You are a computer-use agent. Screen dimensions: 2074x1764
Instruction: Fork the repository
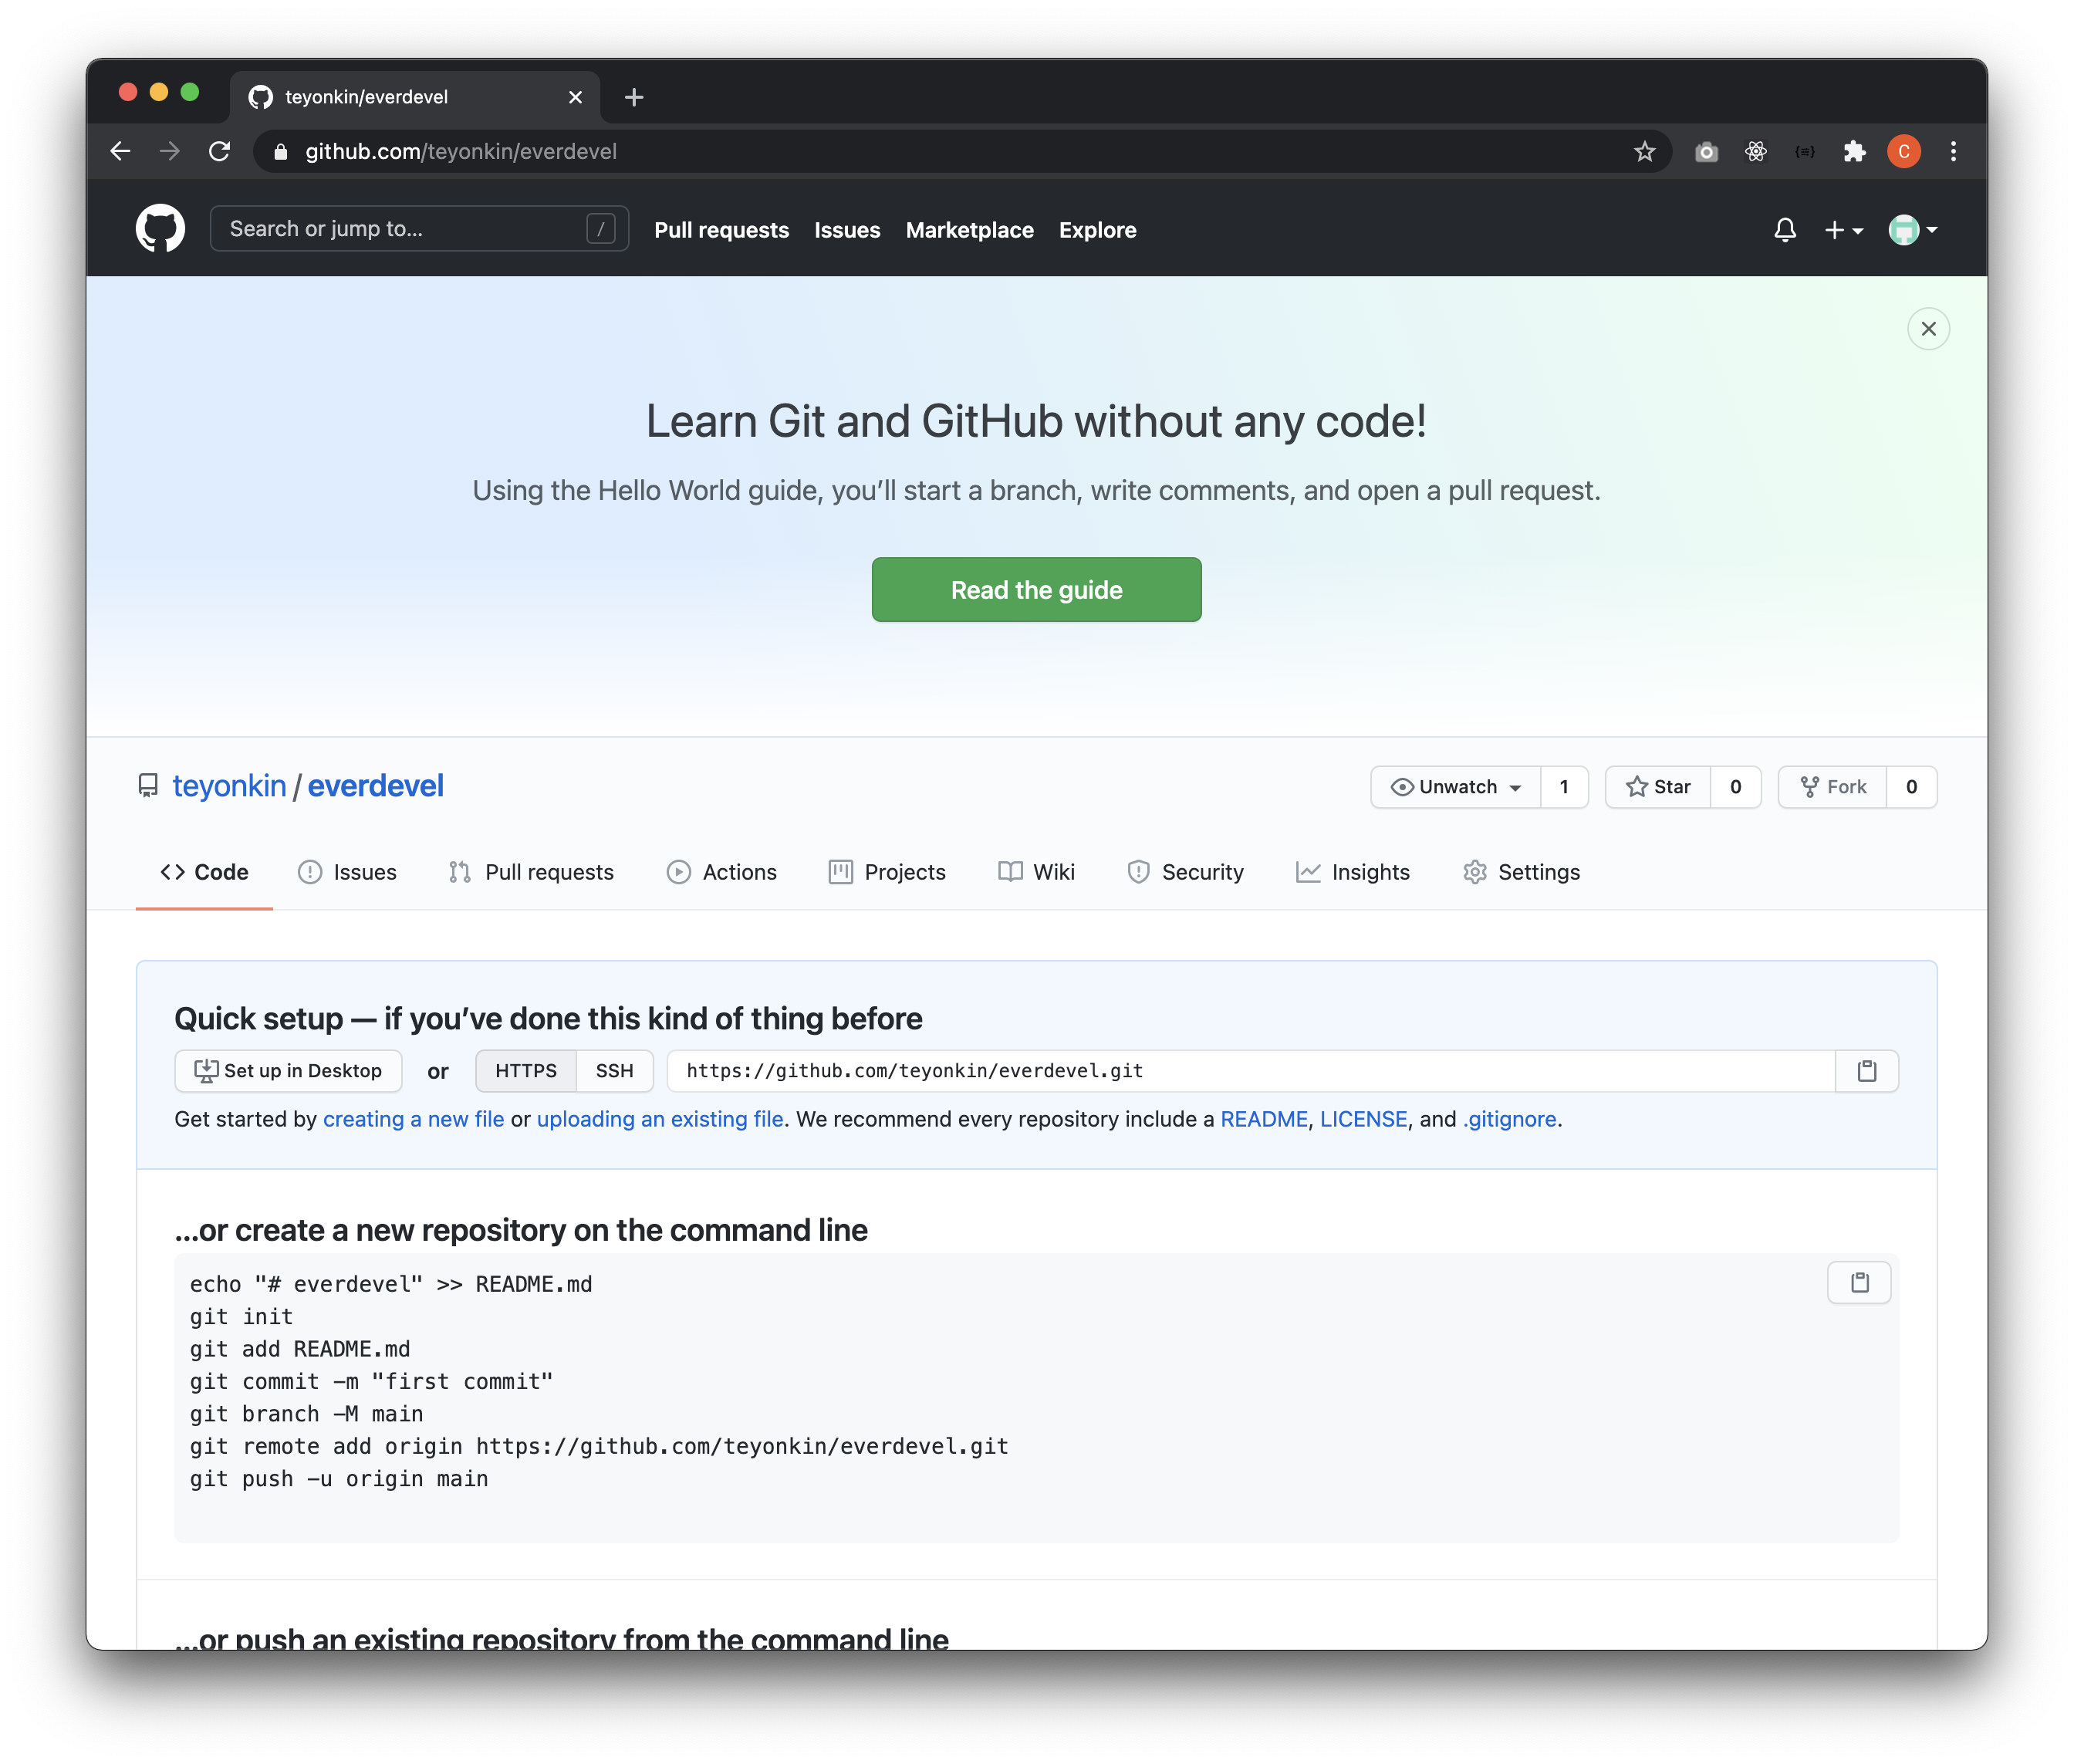point(1832,787)
